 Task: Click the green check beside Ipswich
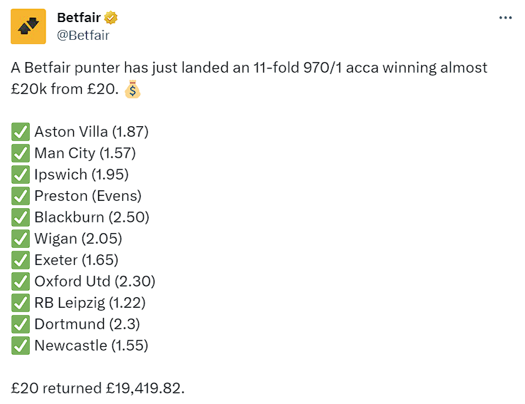pos(21,175)
